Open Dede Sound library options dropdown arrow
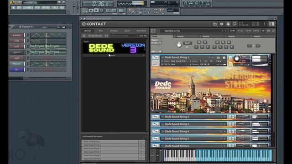292x164 pixels. click(x=144, y=56)
